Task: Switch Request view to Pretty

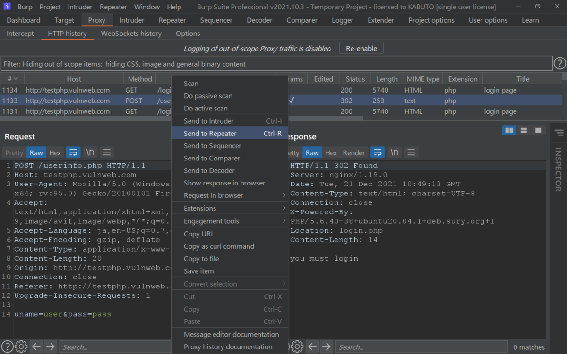Action: (x=14, y=152)
